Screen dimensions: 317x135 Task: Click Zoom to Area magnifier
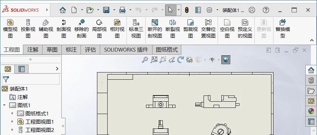click(x=154, y=59)
